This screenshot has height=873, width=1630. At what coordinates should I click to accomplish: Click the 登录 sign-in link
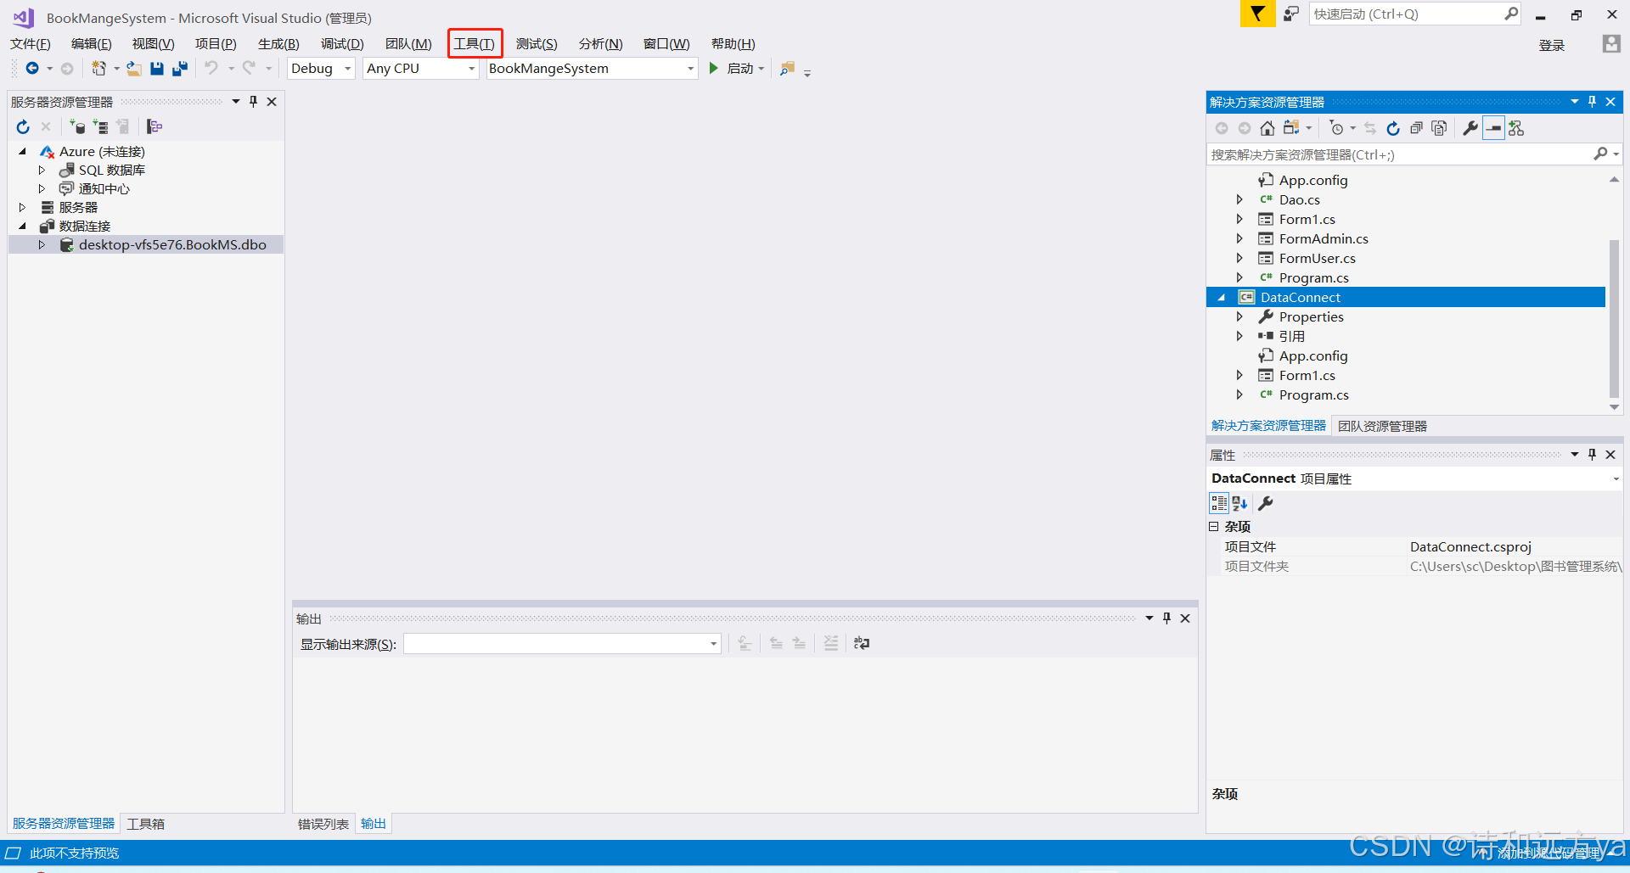pos(1552,45)
